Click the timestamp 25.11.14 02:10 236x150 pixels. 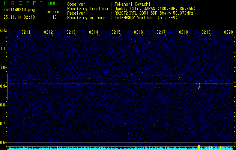click(19, 17)
